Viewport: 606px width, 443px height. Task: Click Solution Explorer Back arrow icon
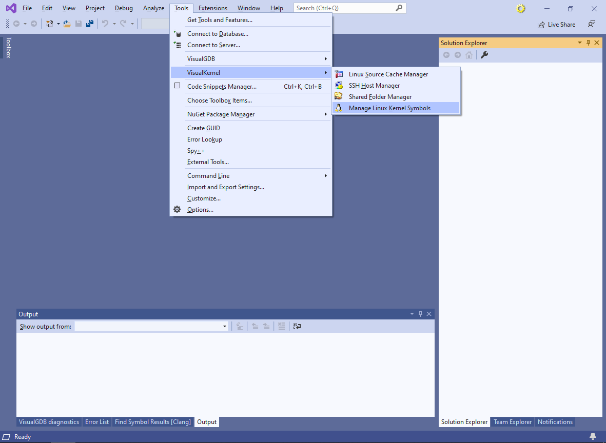coord(446,55)
